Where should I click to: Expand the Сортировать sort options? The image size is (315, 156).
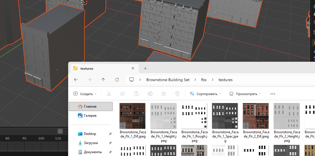205,94
